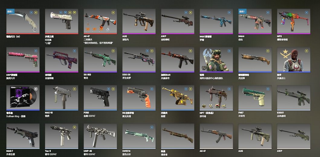Click the yellow T equipped icon on AK-47

tap(113, 13)
